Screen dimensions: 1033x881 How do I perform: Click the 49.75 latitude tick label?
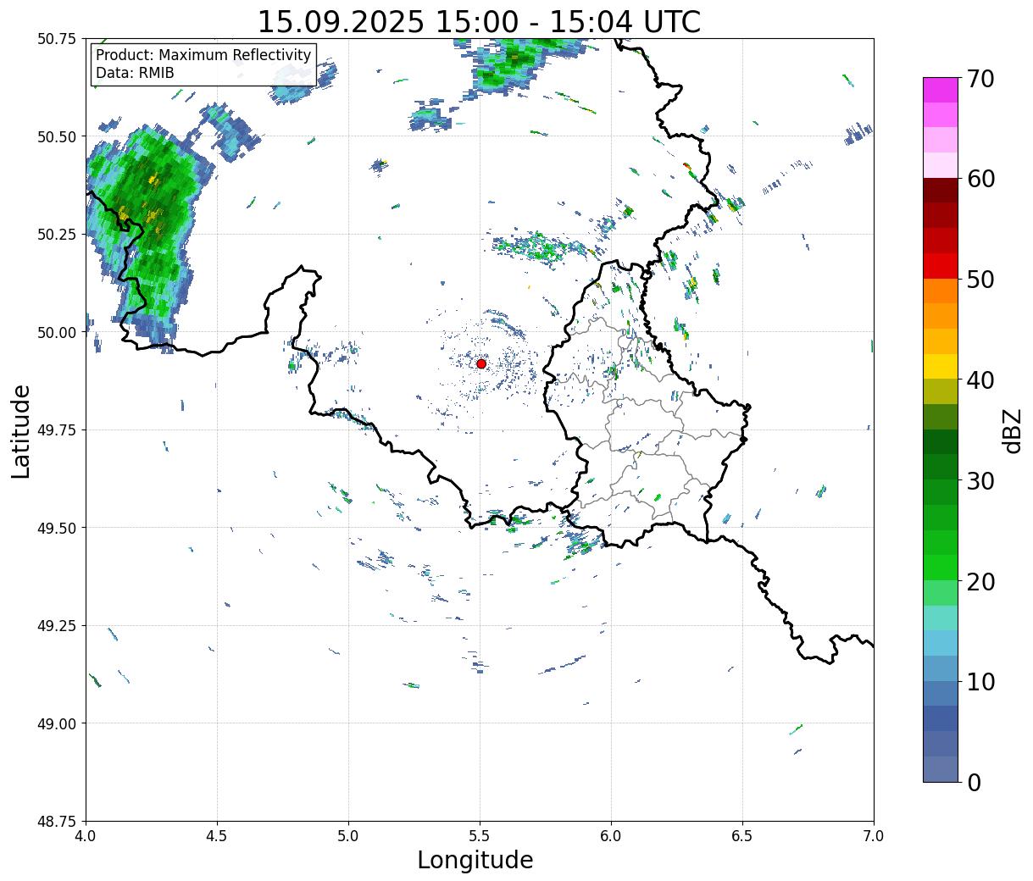coord(57,430)
